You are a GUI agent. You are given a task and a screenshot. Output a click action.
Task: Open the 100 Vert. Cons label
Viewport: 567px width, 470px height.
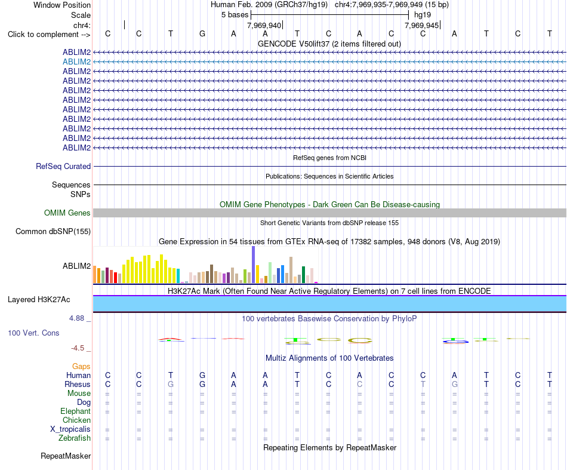33,333
